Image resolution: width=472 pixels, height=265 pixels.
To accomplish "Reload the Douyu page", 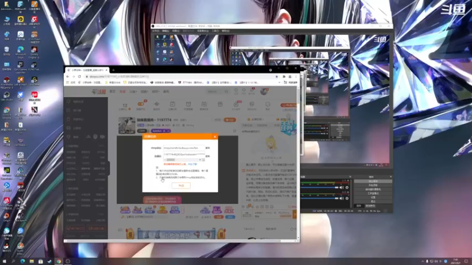I will click(x=80, y=77).
